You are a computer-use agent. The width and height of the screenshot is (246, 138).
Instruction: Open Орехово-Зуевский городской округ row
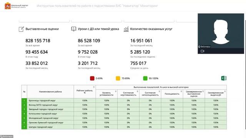pos(124,123)
